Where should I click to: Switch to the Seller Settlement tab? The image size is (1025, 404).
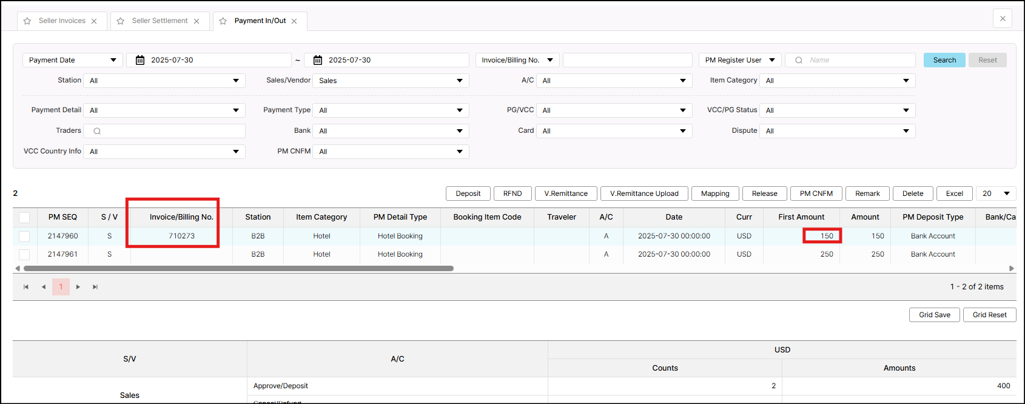160,21
